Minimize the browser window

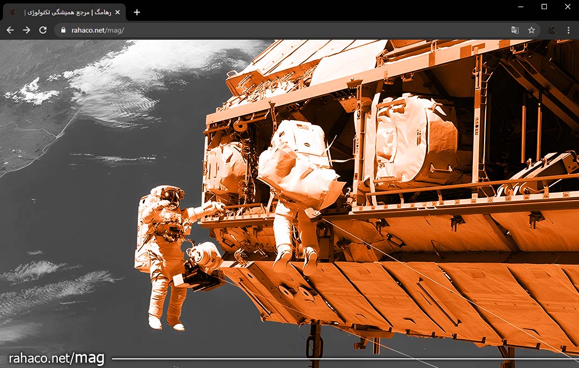point(520,6)
